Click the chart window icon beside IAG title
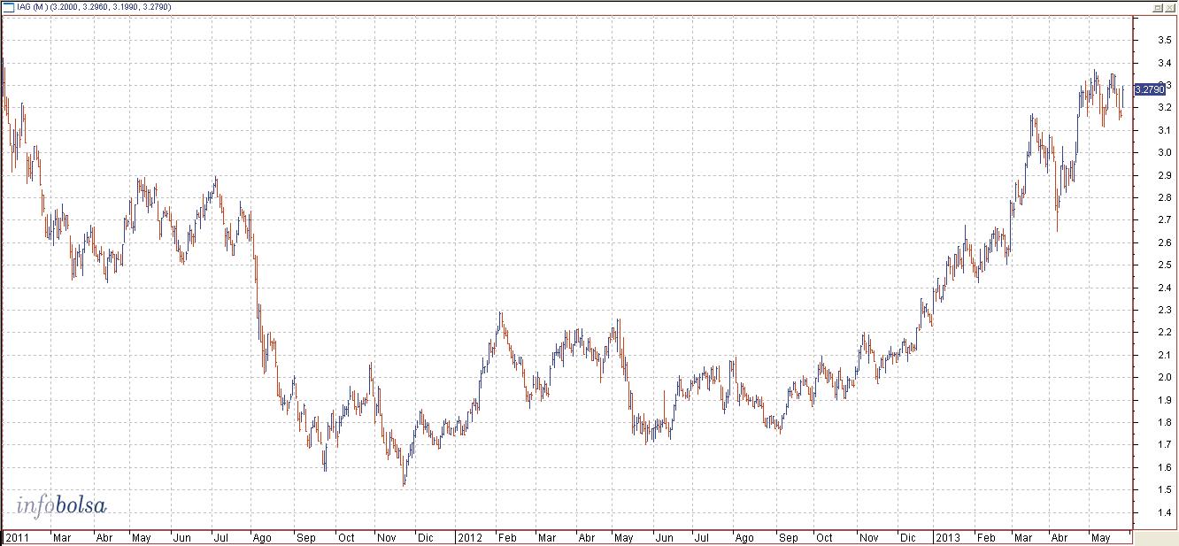The width and height of the screenshot is (1179, 546). (x=9, y=7)
